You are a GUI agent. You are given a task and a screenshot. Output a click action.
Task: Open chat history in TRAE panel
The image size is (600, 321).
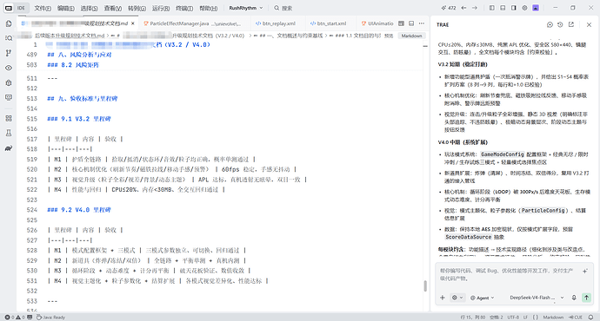coord(560,24)
